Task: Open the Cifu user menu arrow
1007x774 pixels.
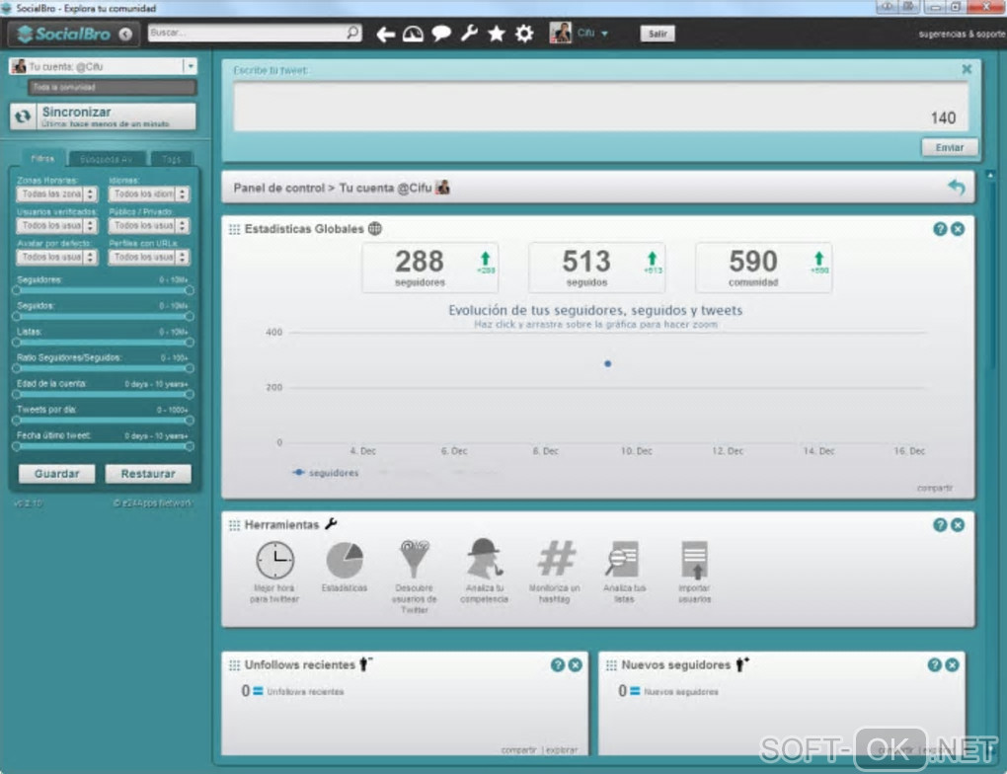Action: pos(604,34)
